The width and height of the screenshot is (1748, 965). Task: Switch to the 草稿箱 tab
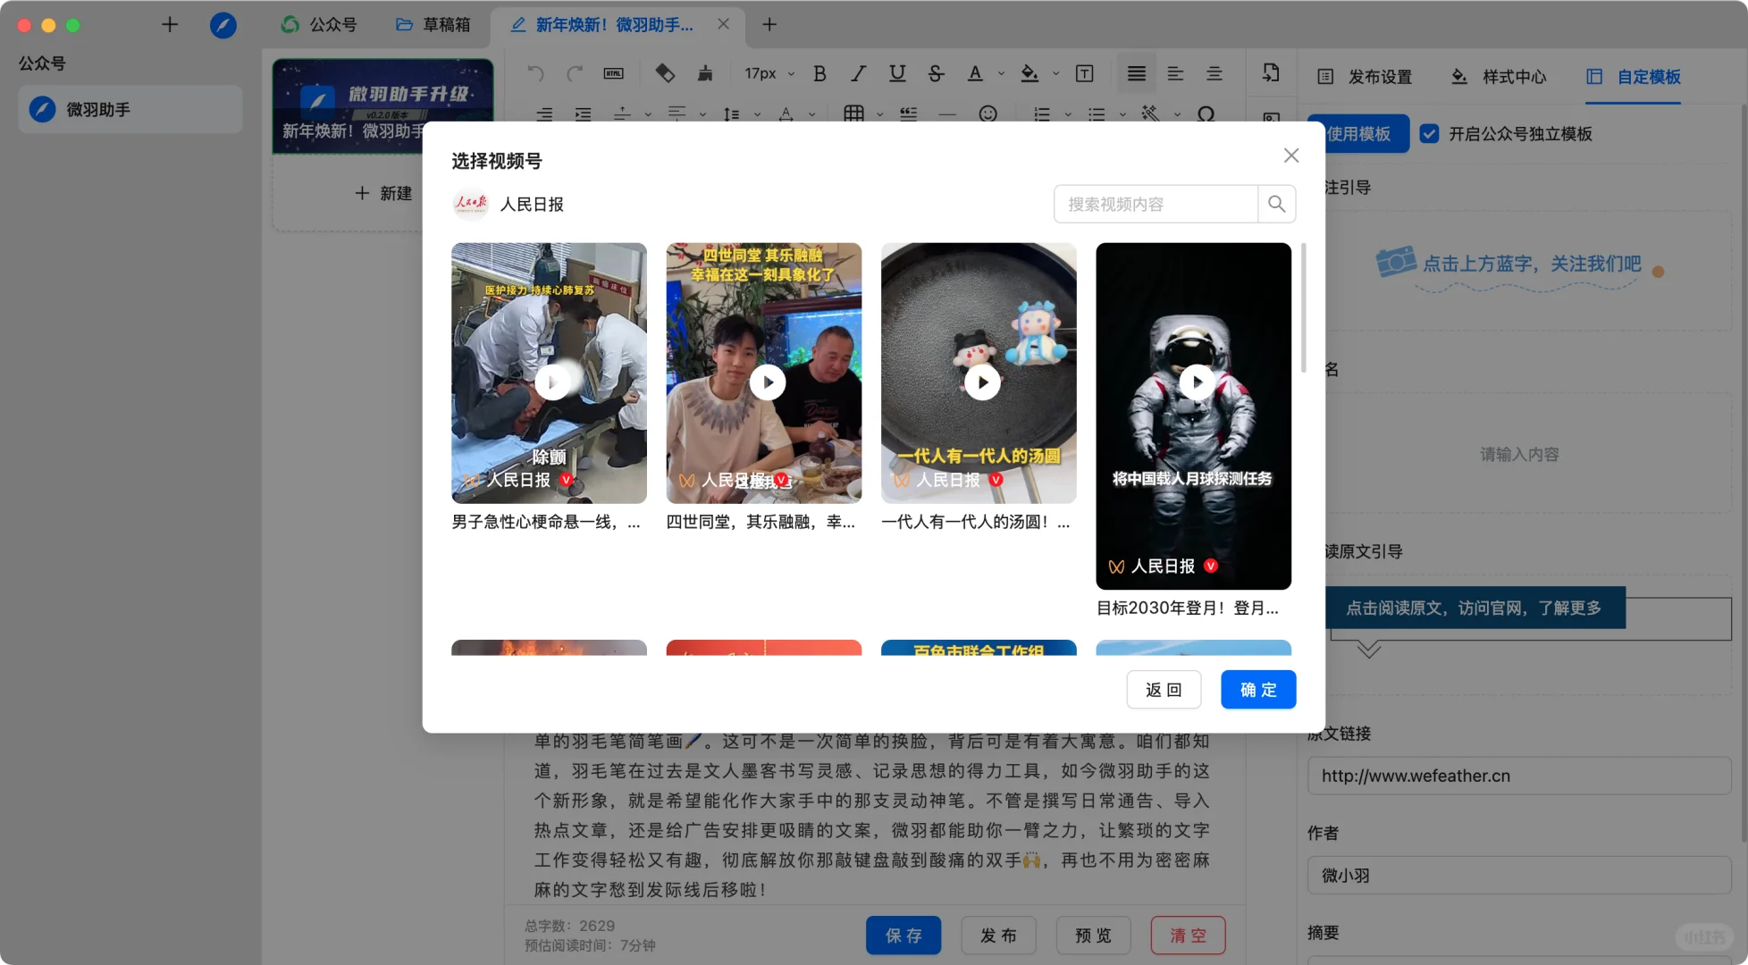click(x=434, y=24)
